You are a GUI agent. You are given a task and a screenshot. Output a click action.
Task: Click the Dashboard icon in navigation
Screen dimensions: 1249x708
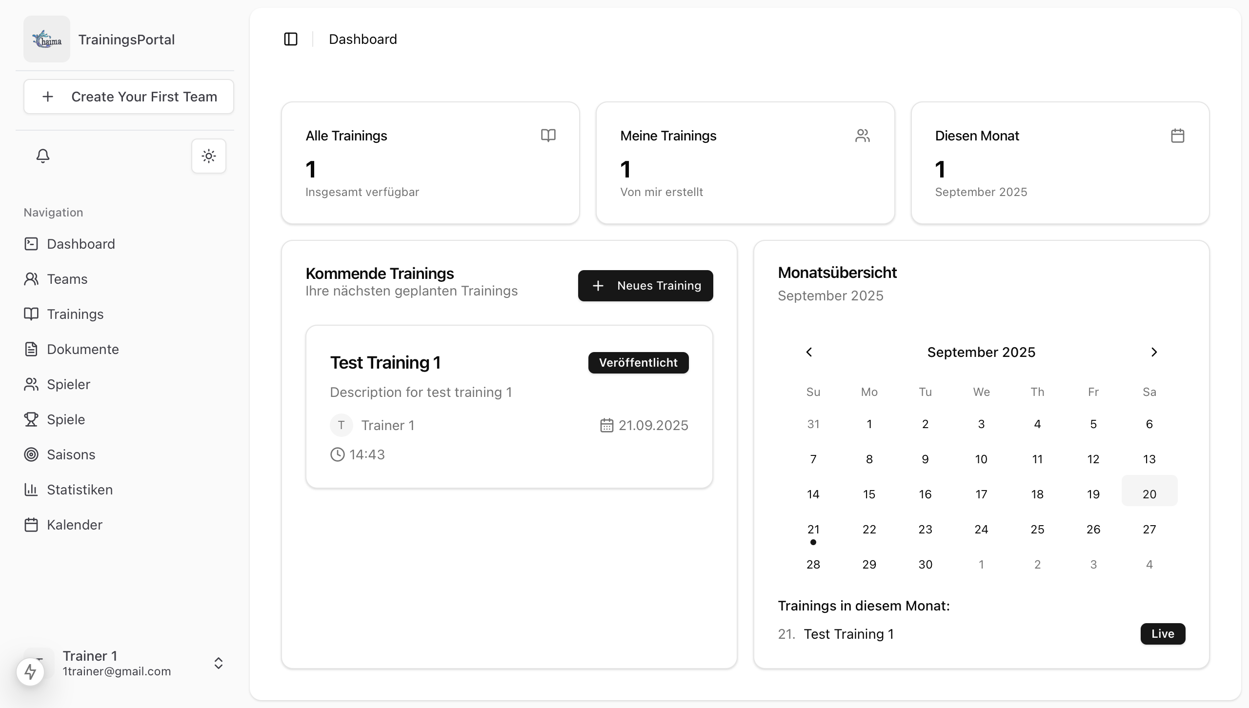coord(31,244)
